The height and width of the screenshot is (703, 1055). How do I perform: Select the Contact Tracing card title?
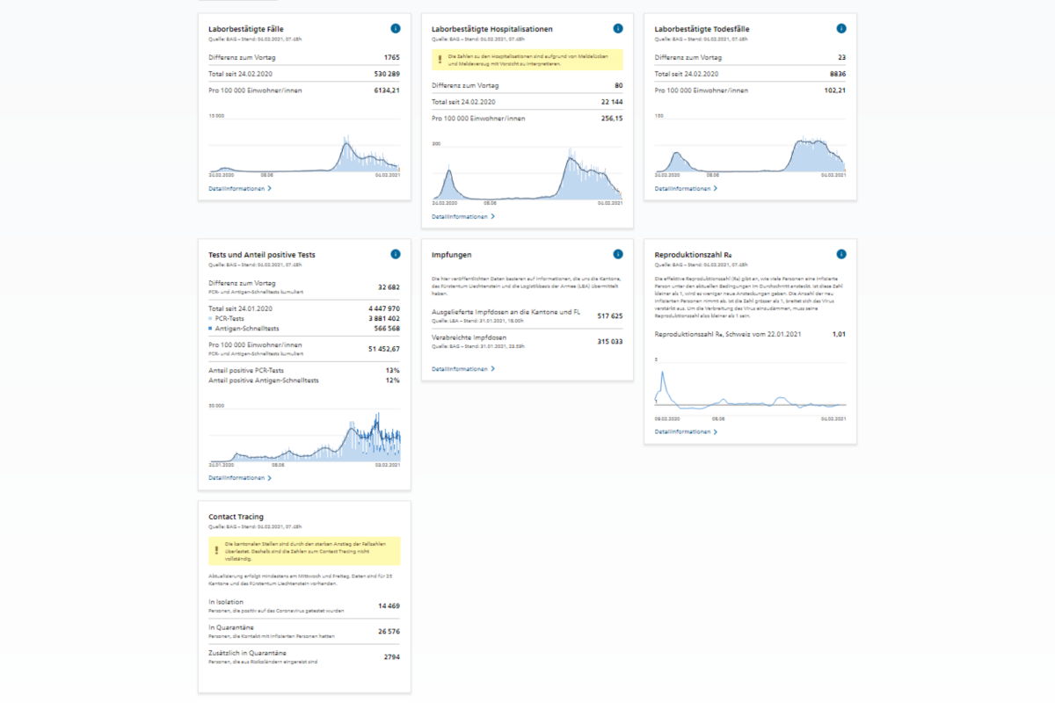(236, 517)
